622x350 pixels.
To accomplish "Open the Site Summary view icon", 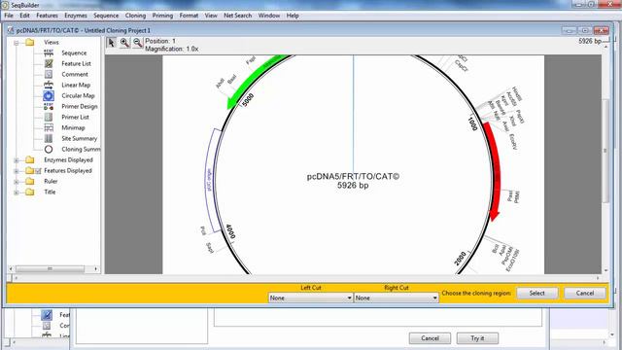I will click(49, 138).
